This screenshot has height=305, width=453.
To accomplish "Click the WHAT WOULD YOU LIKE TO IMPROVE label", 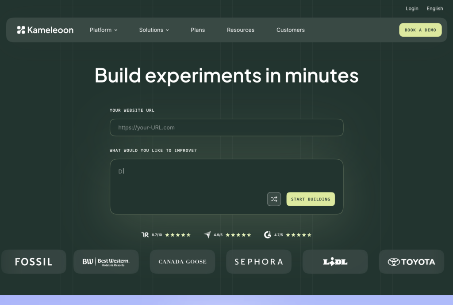I will [153, 151].
